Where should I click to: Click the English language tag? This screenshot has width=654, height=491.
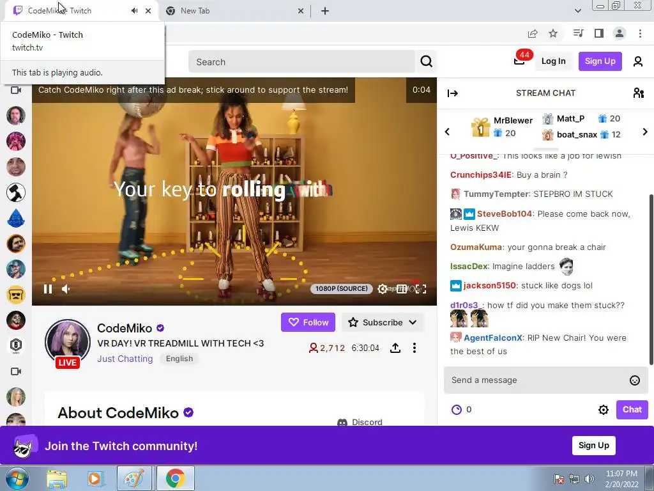(179, 359)
